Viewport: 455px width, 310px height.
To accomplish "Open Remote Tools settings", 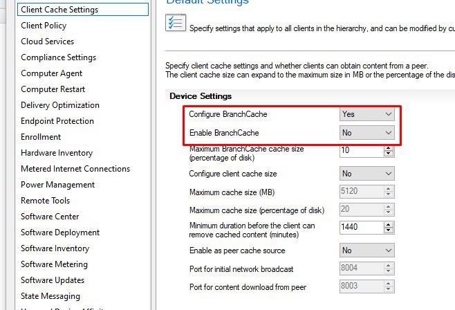I will pos(45,201).
